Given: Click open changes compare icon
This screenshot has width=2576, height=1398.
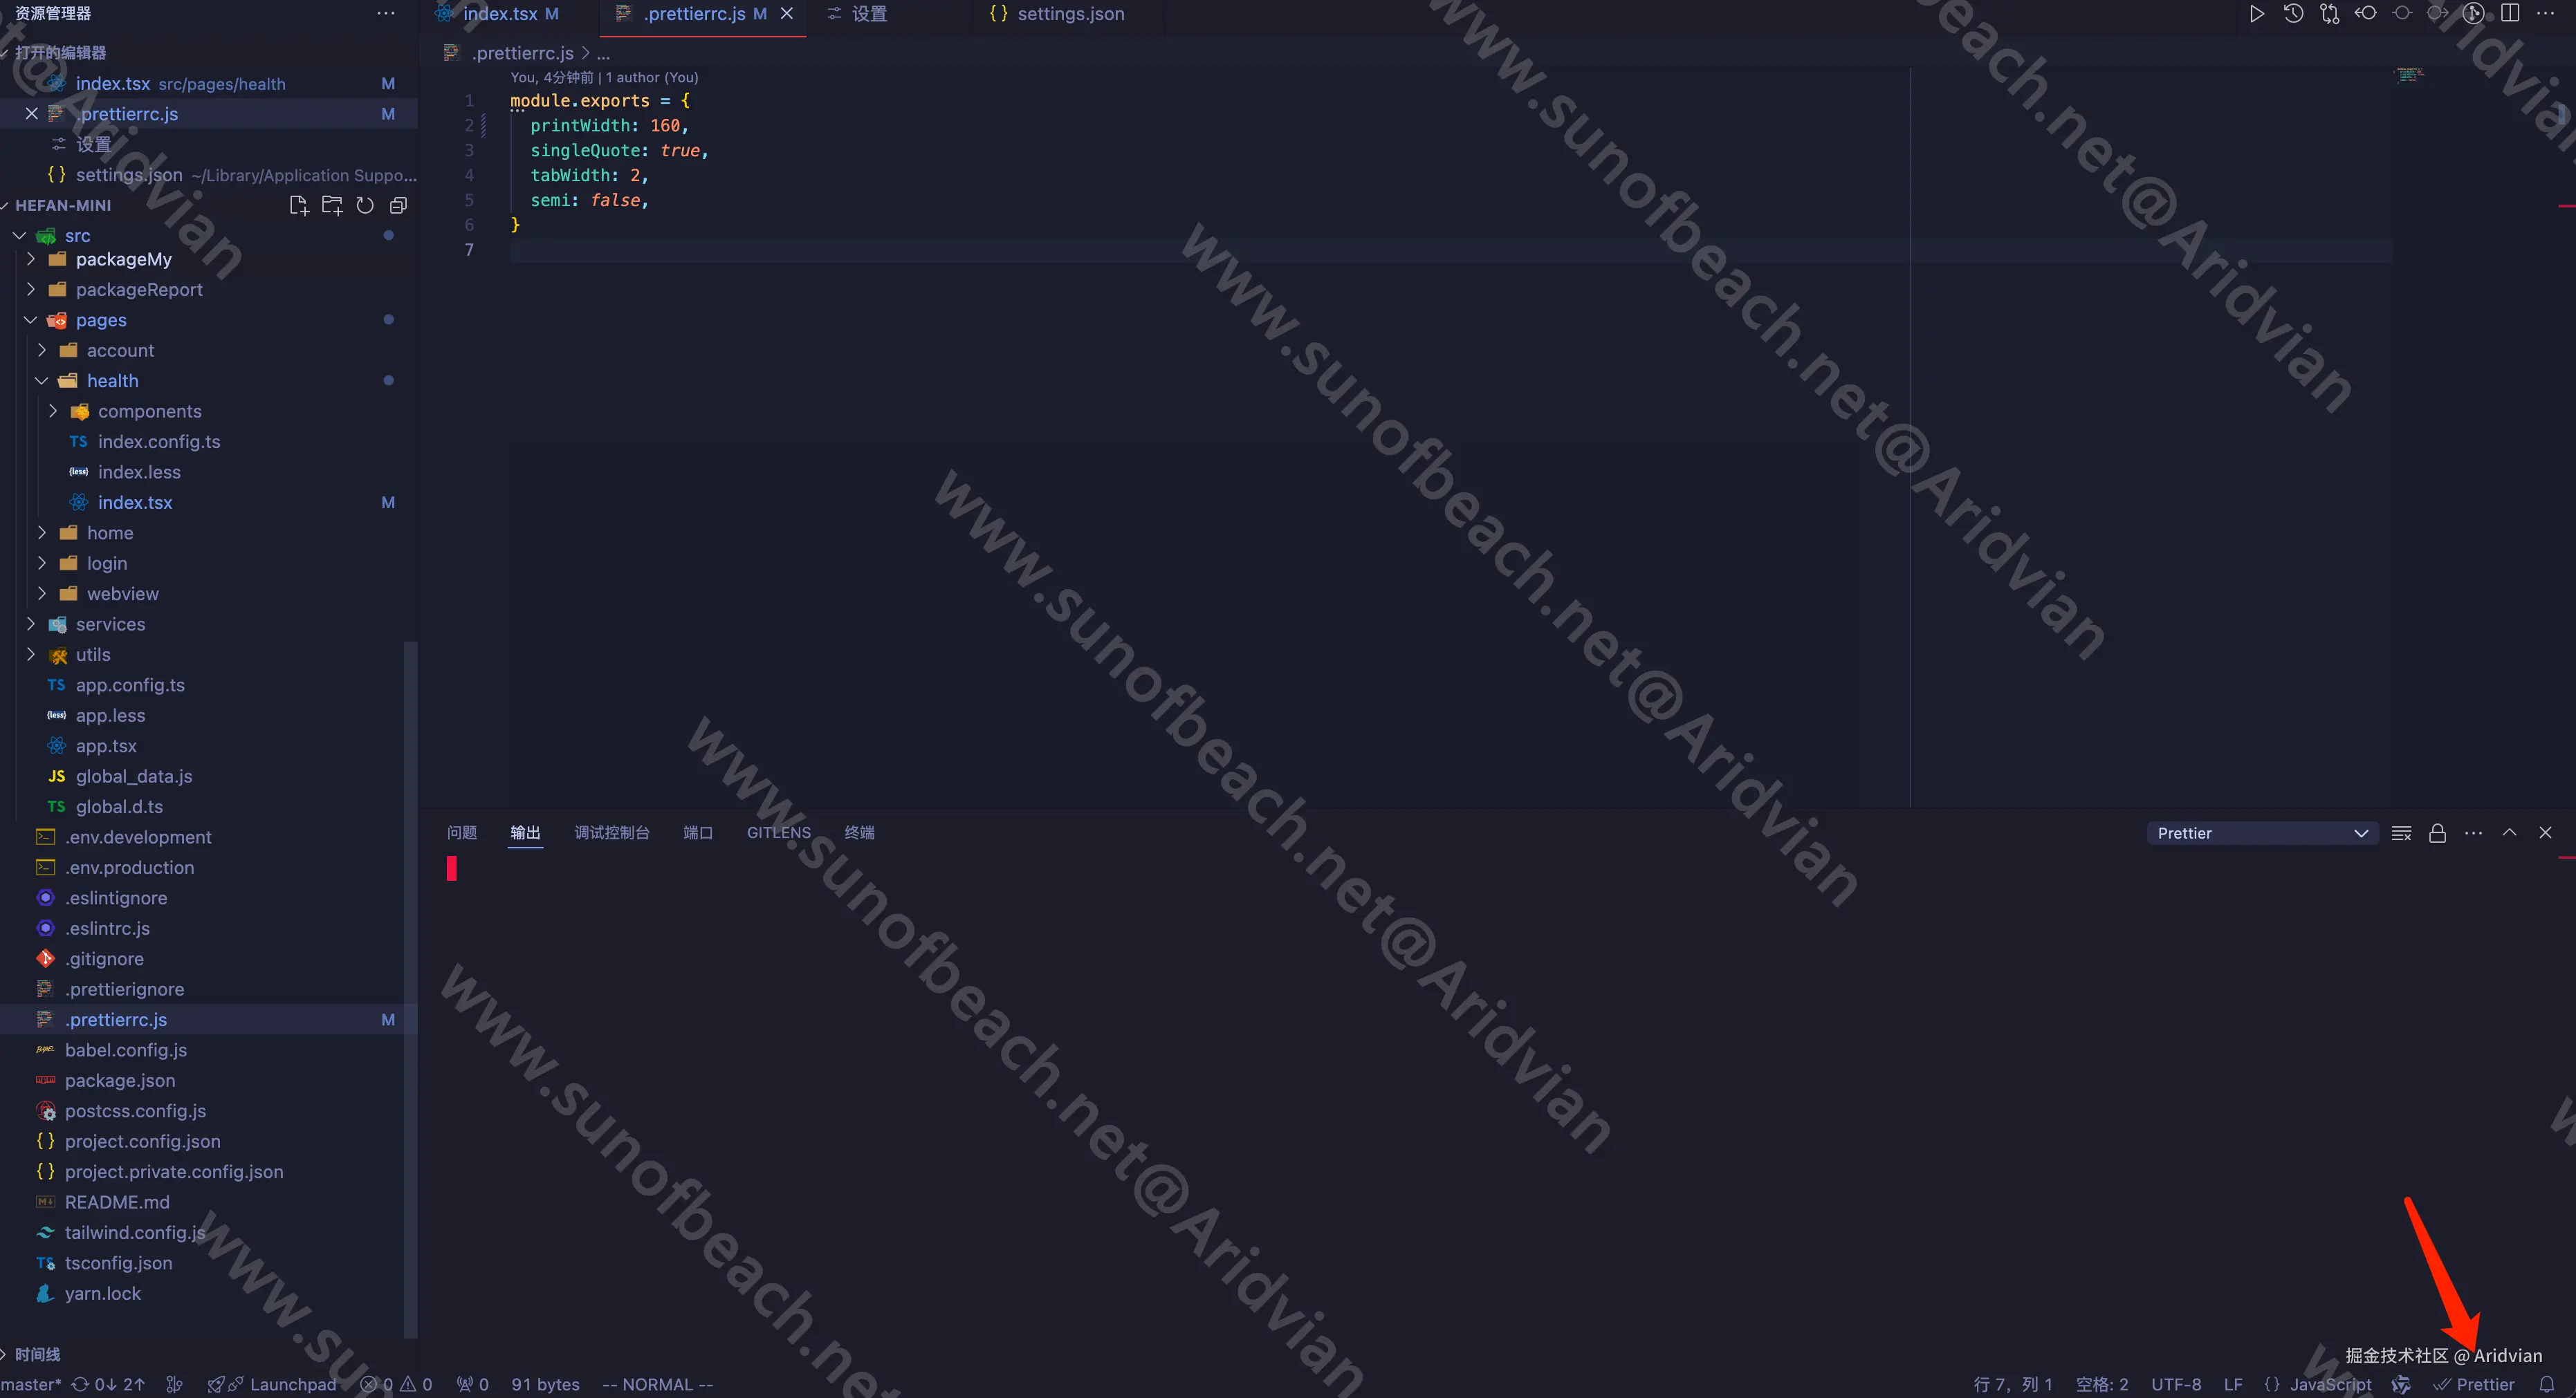Looking at the screenshot, I should 2329,14.
